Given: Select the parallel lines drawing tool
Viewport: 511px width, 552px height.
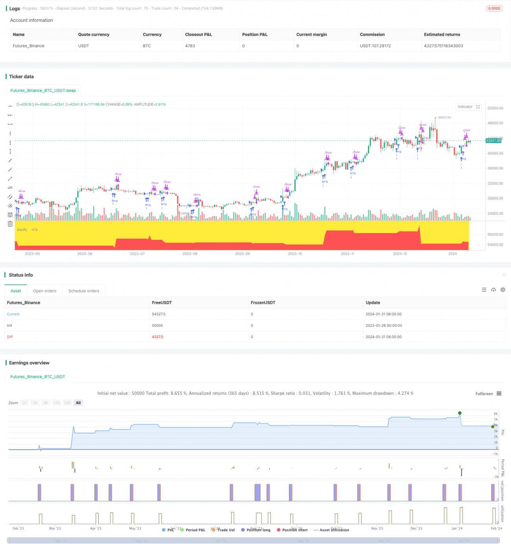Looking at the screenshot, I should point(10,206).
